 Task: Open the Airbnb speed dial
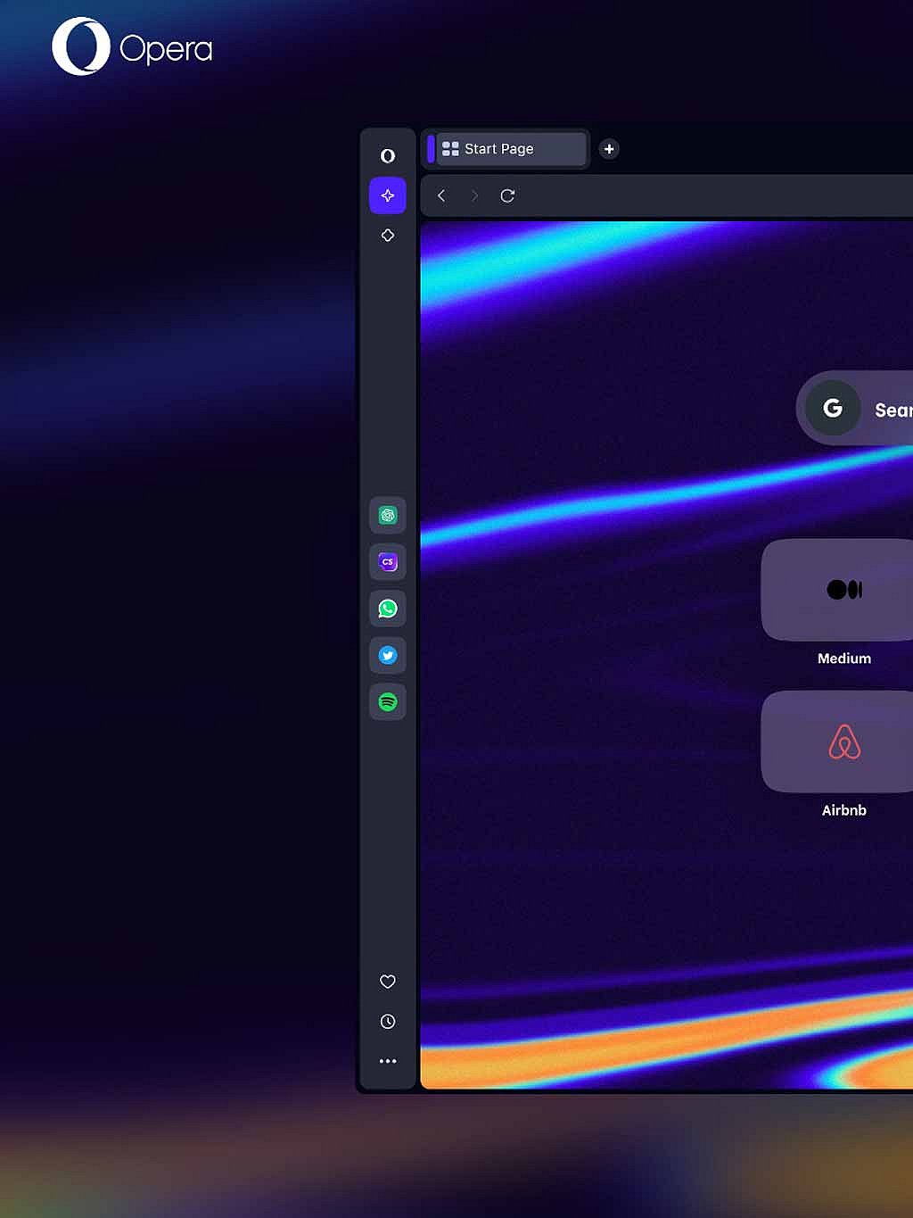(843, 742)
